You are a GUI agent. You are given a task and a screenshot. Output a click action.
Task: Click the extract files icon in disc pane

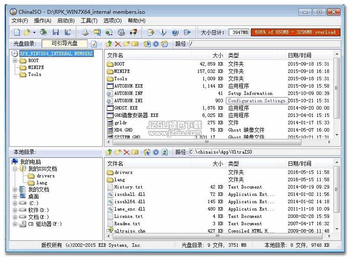click(x=147, y=44)
